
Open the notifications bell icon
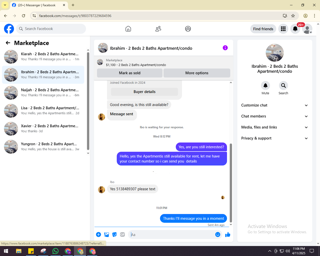pos(295,29)
